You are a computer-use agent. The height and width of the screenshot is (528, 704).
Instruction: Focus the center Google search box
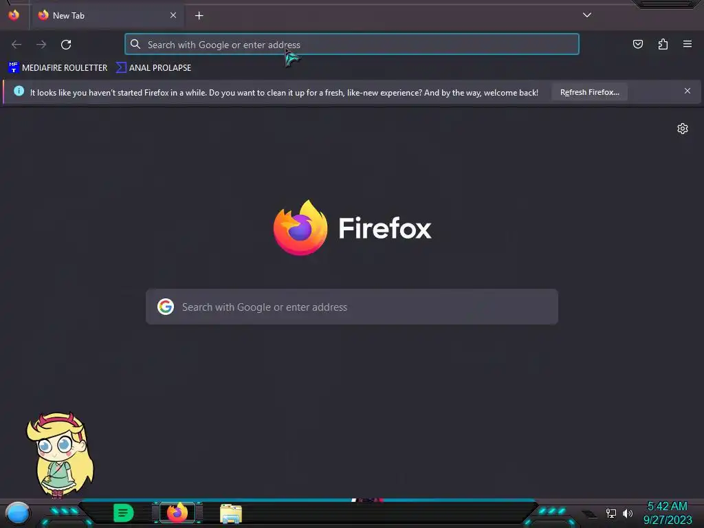pos(352,307)
